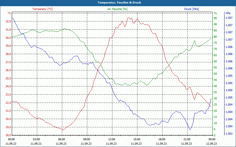Click the 35 humidity axis value
236x147 pixels.
(x=215, y=92)
